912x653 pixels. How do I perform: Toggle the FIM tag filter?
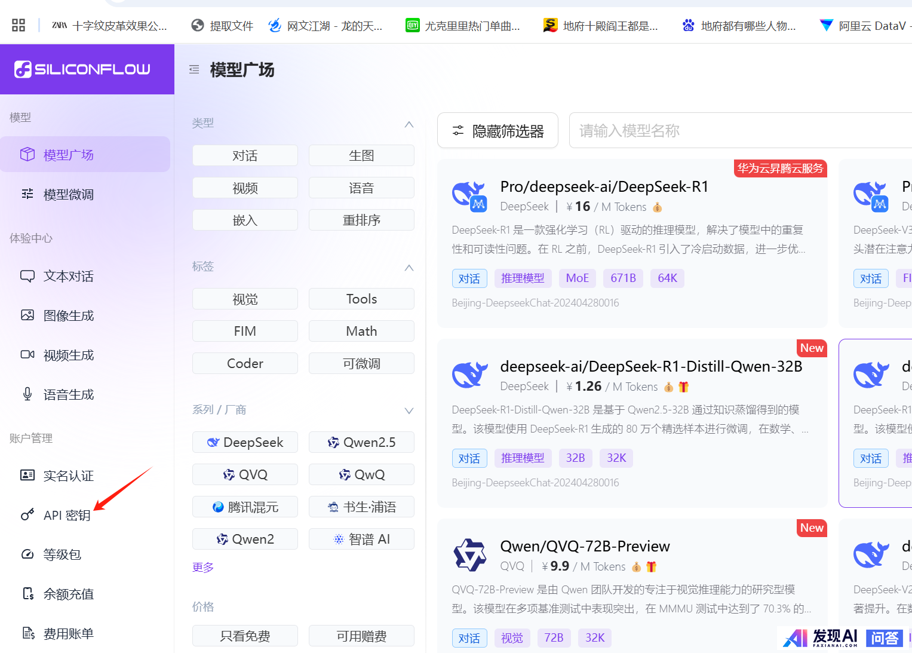(x=245, y=331)
